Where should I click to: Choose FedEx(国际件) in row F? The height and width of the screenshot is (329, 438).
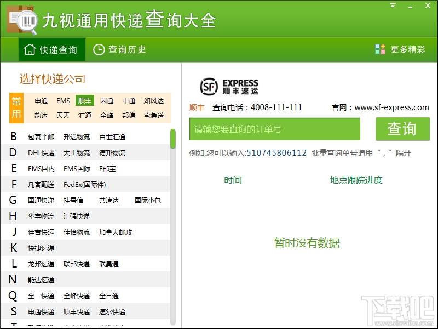pyautogui.click(x=85, y=185)
